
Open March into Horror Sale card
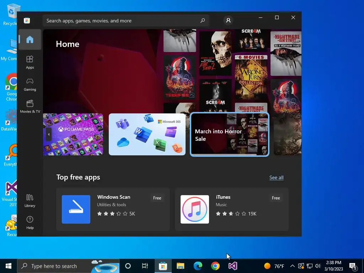point(230,134)
